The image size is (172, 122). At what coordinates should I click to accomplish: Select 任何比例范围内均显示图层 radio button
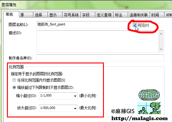pyautogui.click(x=14, y=80)
